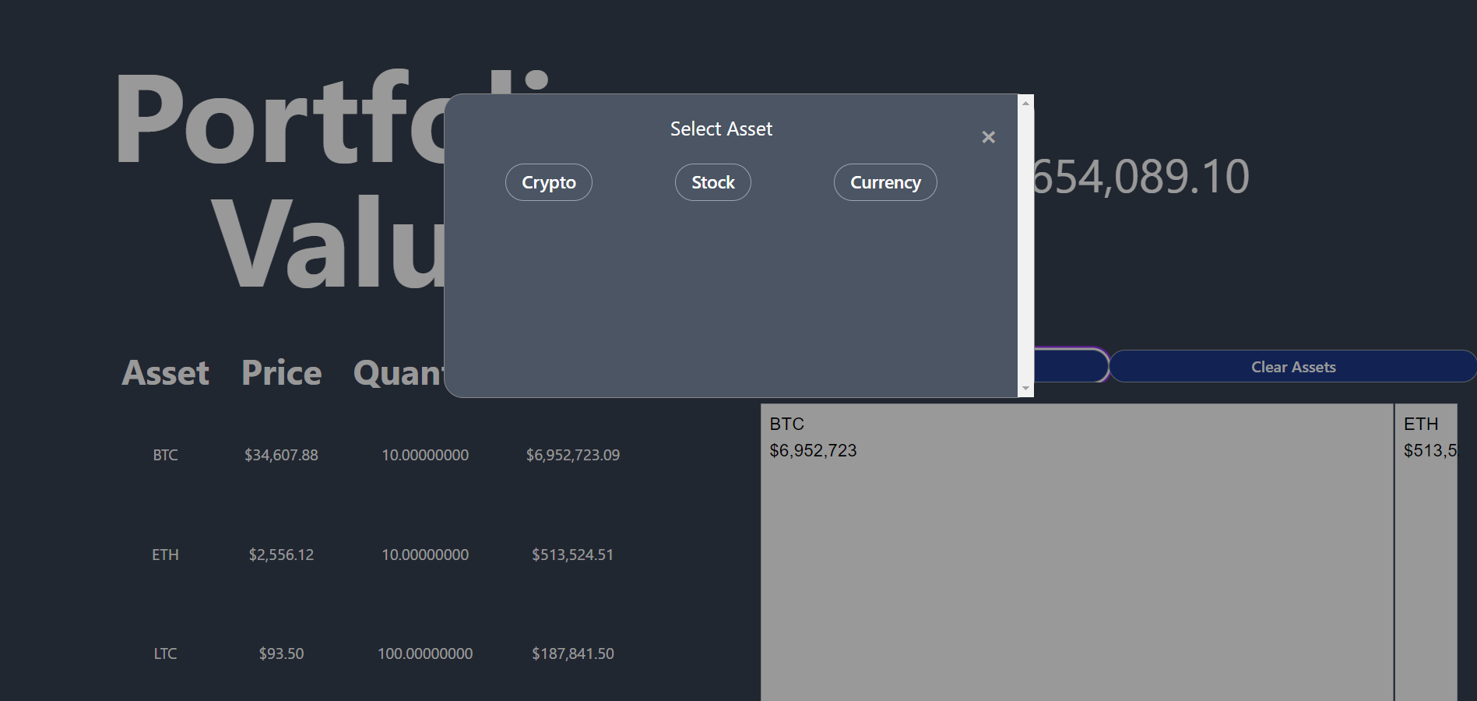The image size is (1477, 701).
Task: Click the BTC price $34,607.88
Action: (x=281, y=455)
